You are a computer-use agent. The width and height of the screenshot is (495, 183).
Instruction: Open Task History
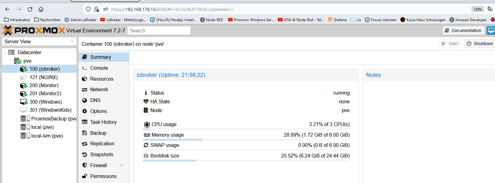tap(104, 122)
